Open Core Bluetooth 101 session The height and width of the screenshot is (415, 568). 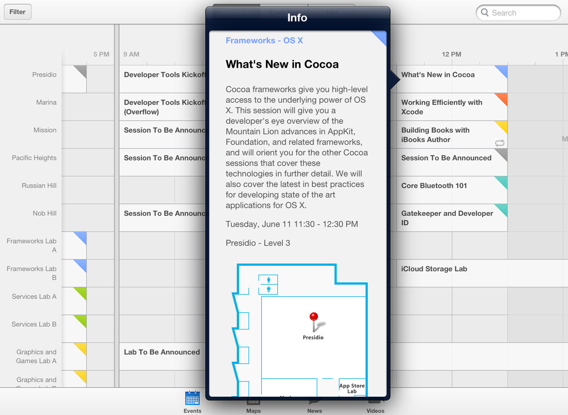(x=452, y=190)
